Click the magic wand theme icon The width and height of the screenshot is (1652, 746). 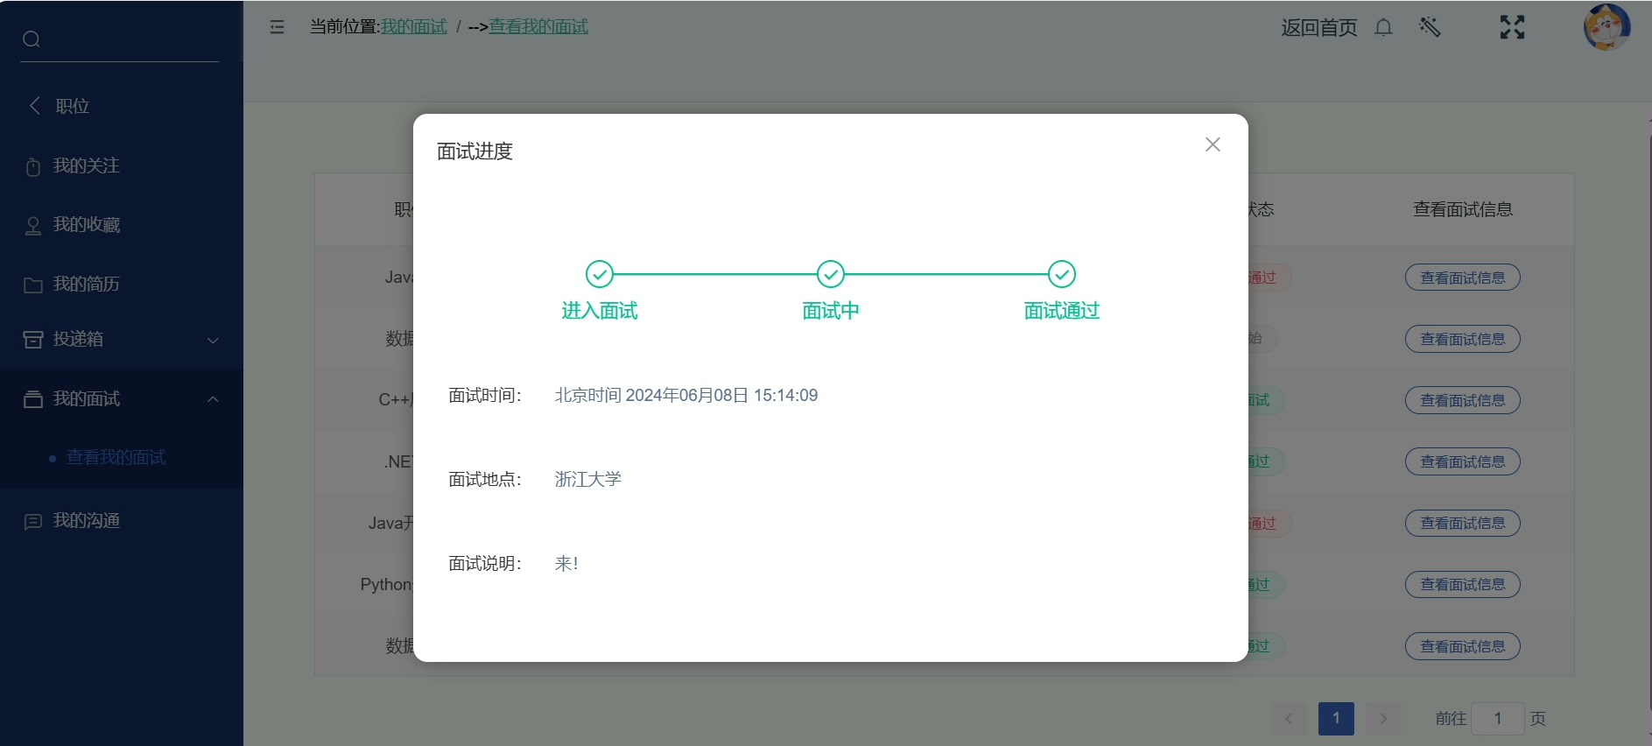coord(1430,27)
